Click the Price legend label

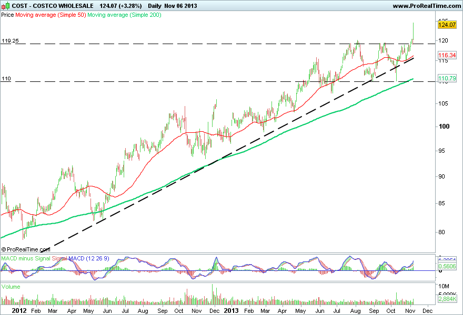[x=7, y=15]
